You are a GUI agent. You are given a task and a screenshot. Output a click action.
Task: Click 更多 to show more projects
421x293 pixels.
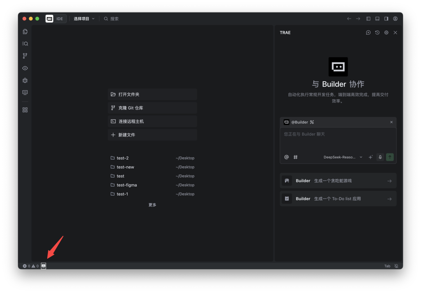click(x=152, y=205)
